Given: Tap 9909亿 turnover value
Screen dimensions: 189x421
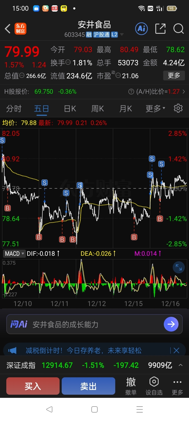Looking at the screenshot, I should click(x=160, y=365).
